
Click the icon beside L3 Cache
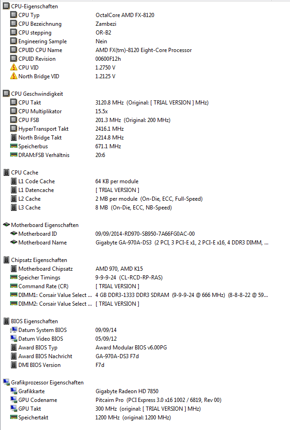[14, 207]
